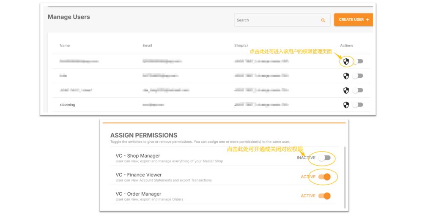Toggle the third user's active switch
The height and width of the screenshot is (215, 433).
358,90
